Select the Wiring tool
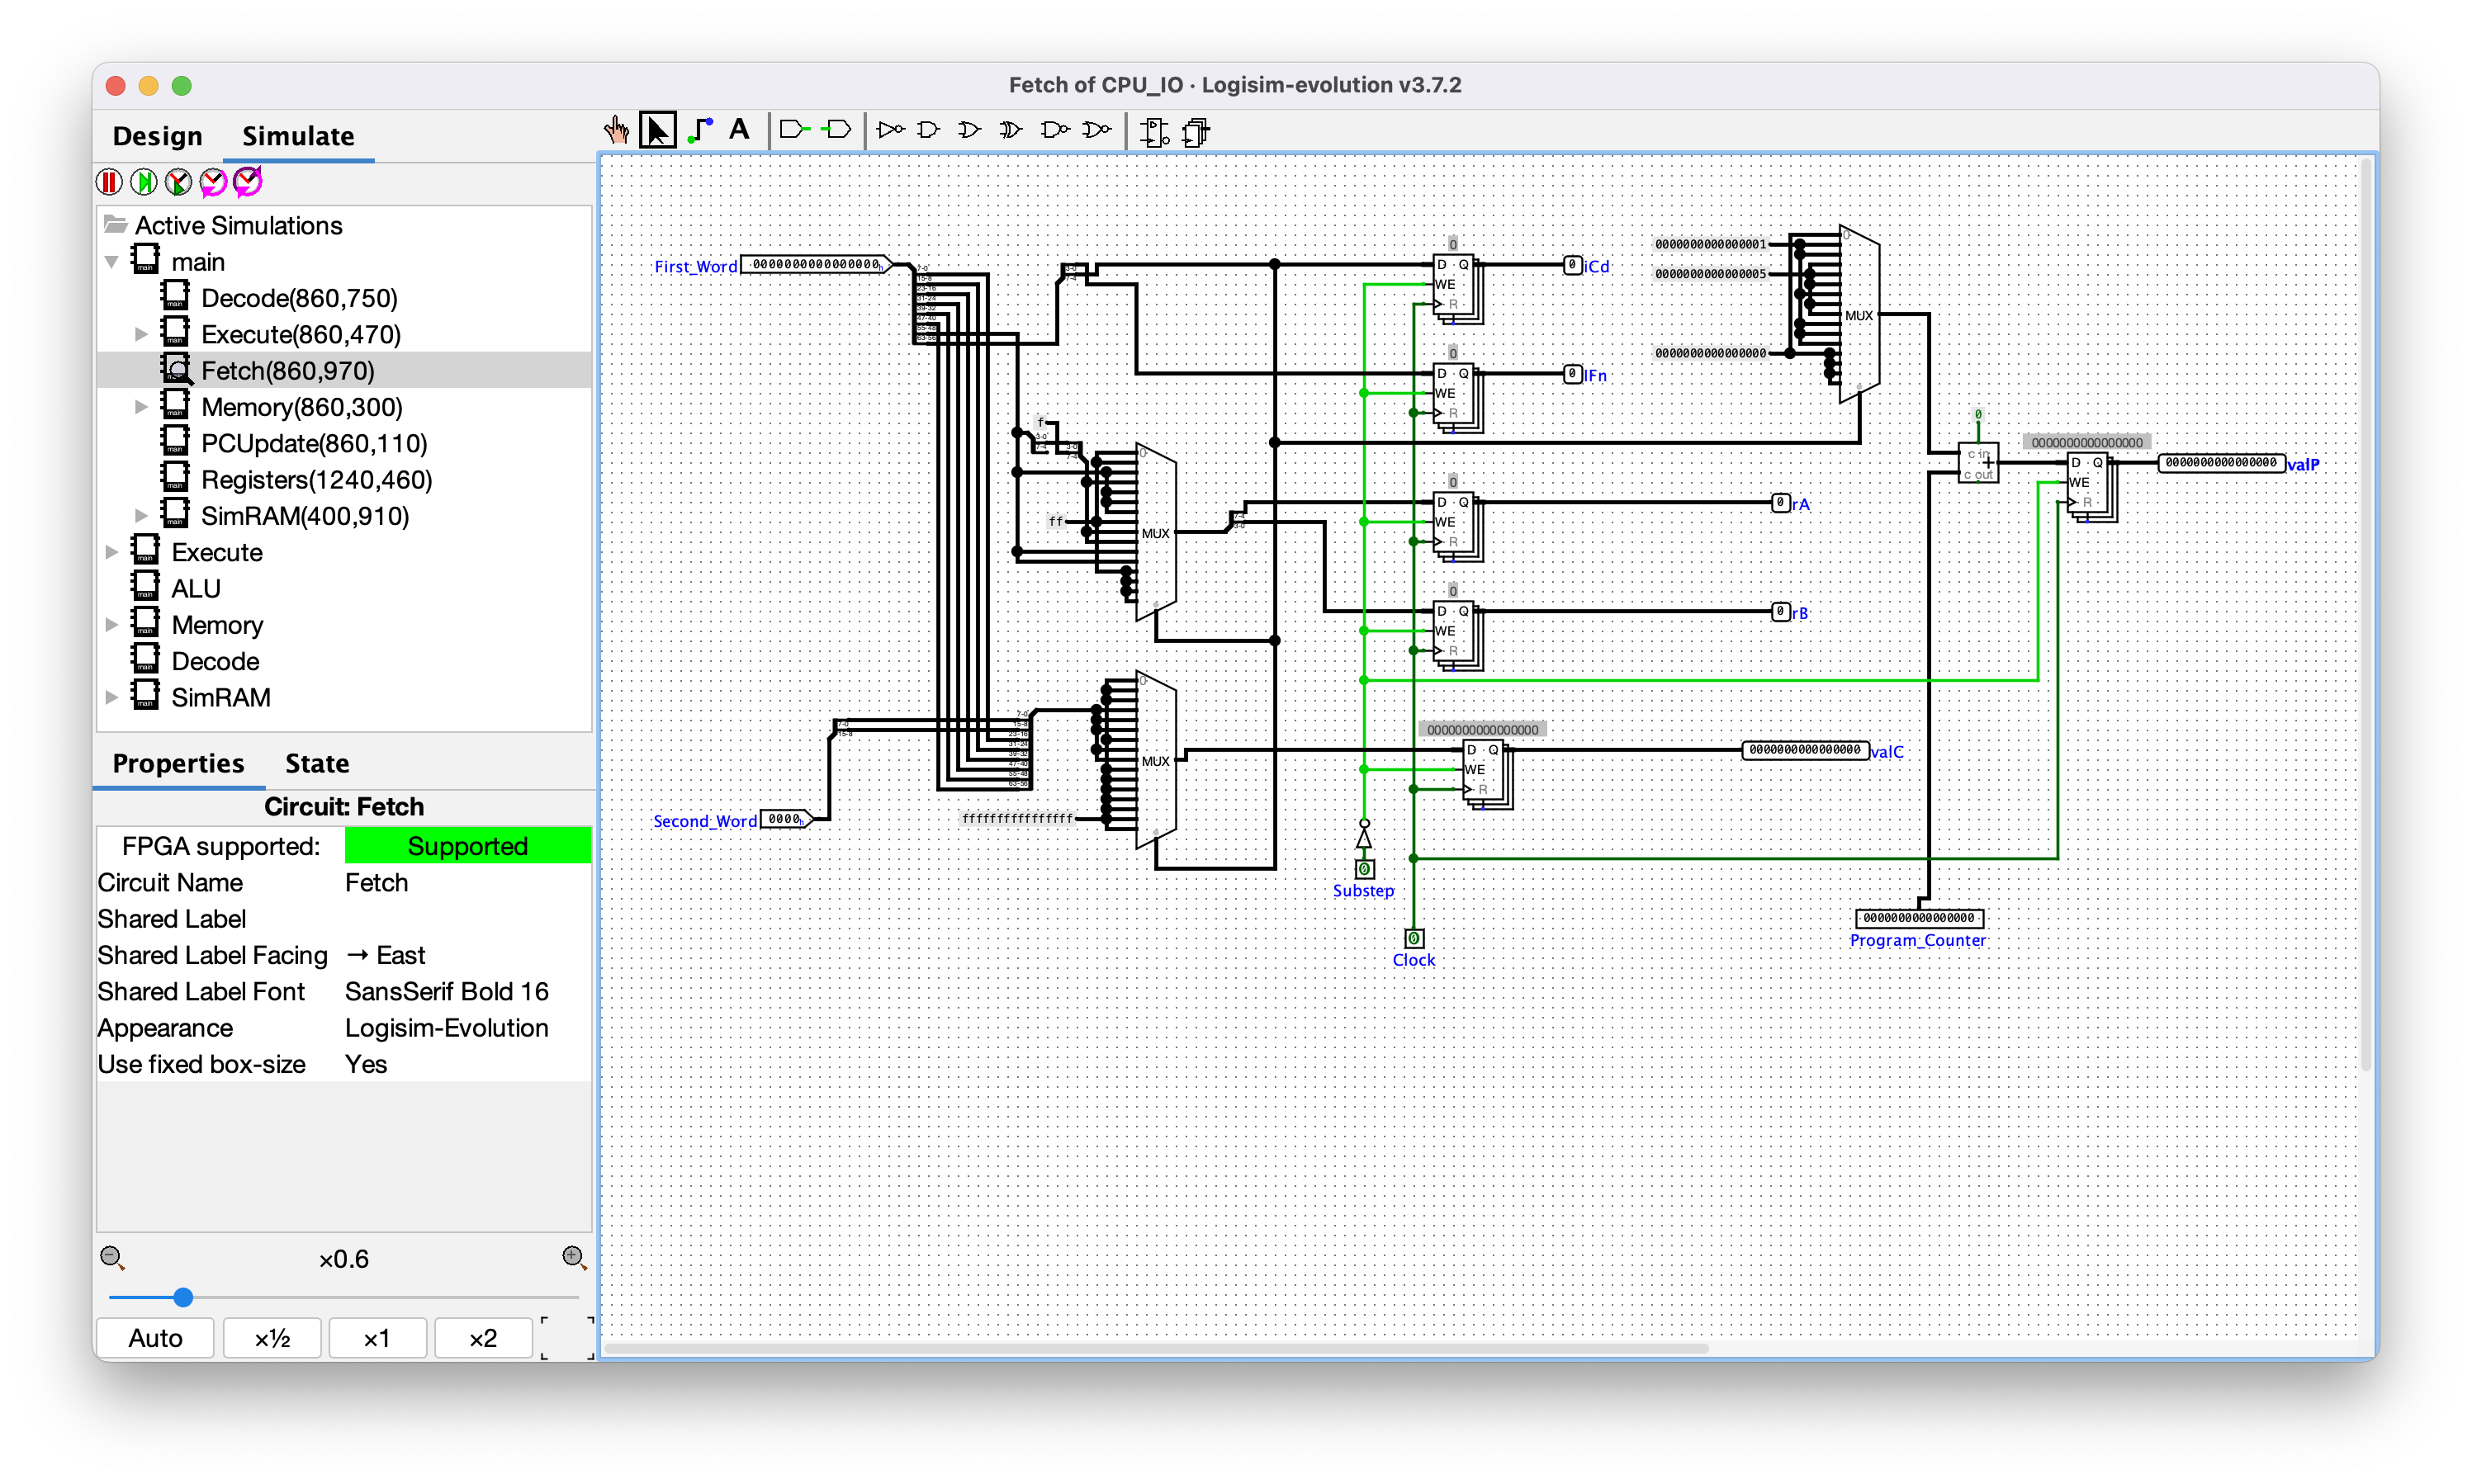The height and width of the screenshot is (1484, 2472). (x=700, y=130)
